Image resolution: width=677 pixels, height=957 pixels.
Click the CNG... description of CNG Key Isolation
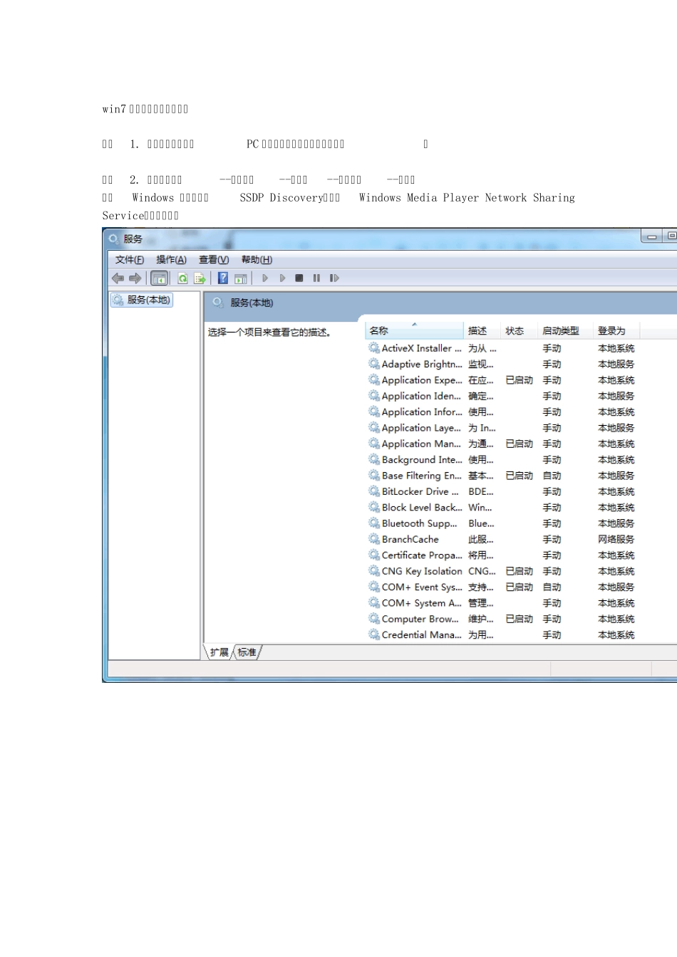[482, 571]
